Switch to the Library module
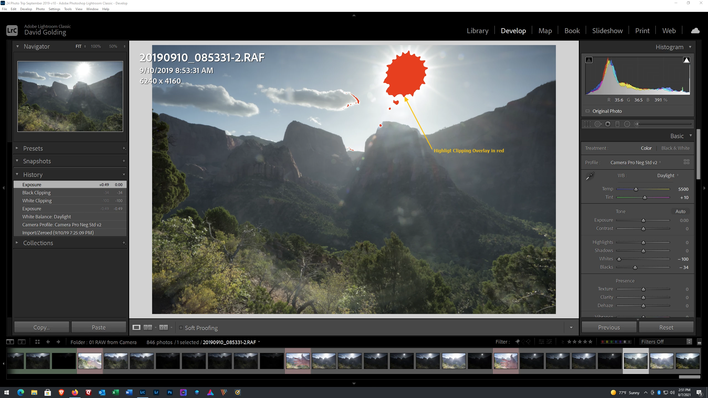This screenshot has width=708, height=398. pos(477,31)
